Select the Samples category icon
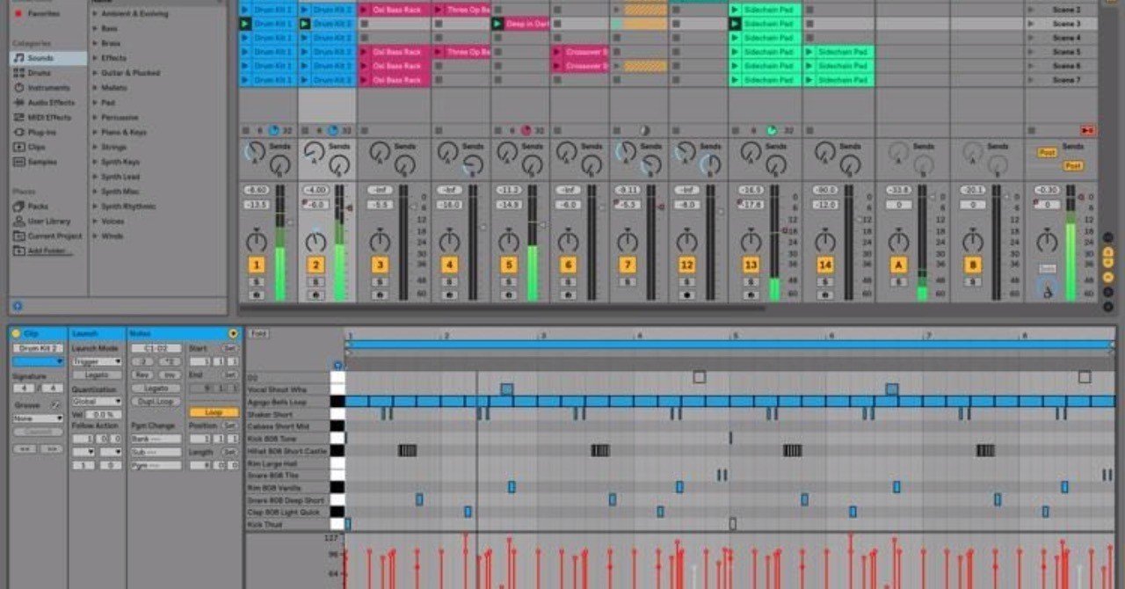The height and width of the screenshot is (589, 1125). coord(19,162)
